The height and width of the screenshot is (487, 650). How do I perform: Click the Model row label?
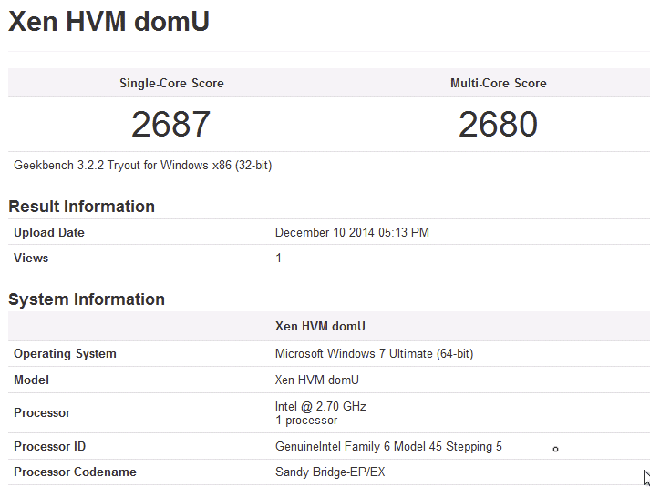pos(32,380)
